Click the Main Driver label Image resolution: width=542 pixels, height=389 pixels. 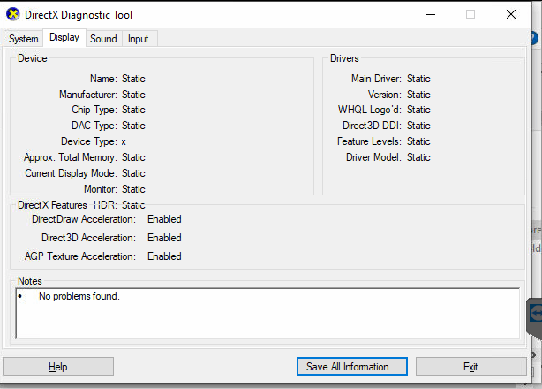376,79
